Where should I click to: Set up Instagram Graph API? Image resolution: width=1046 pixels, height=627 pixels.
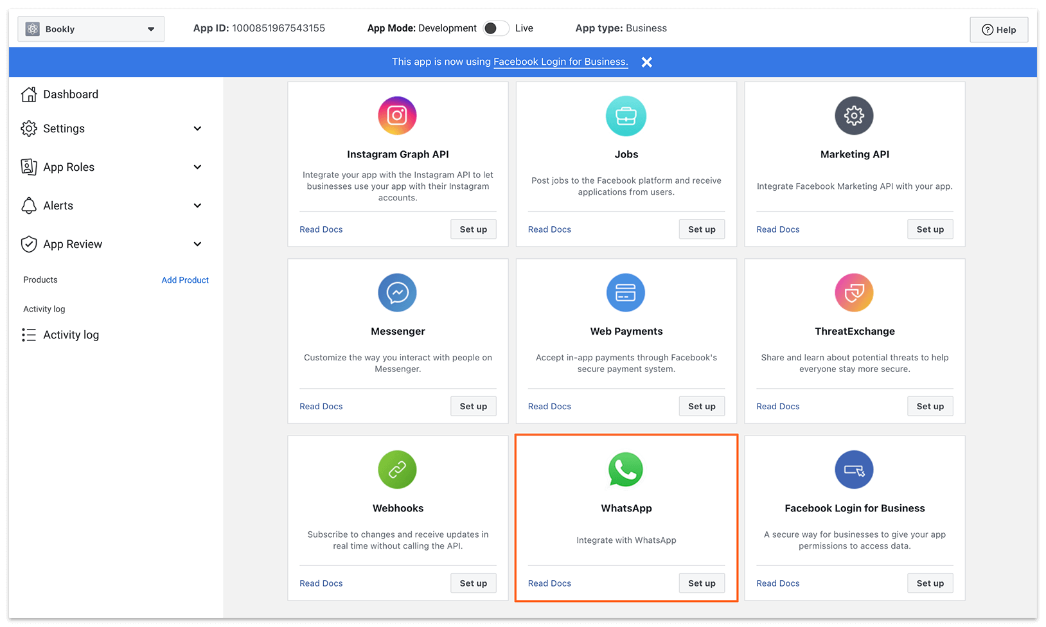473,229
